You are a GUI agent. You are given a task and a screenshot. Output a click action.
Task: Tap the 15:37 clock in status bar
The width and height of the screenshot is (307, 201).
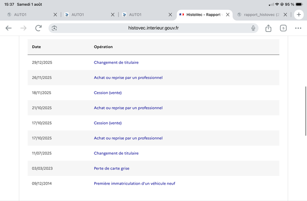[x=9, y=4]
